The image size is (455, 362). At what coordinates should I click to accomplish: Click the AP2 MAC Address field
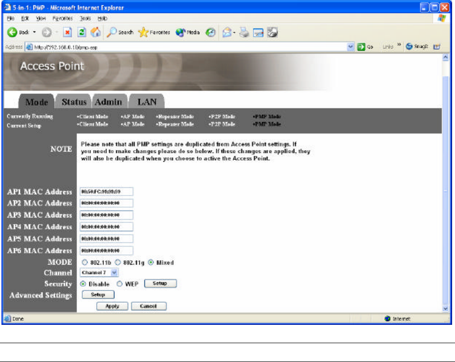click(106, 203)
